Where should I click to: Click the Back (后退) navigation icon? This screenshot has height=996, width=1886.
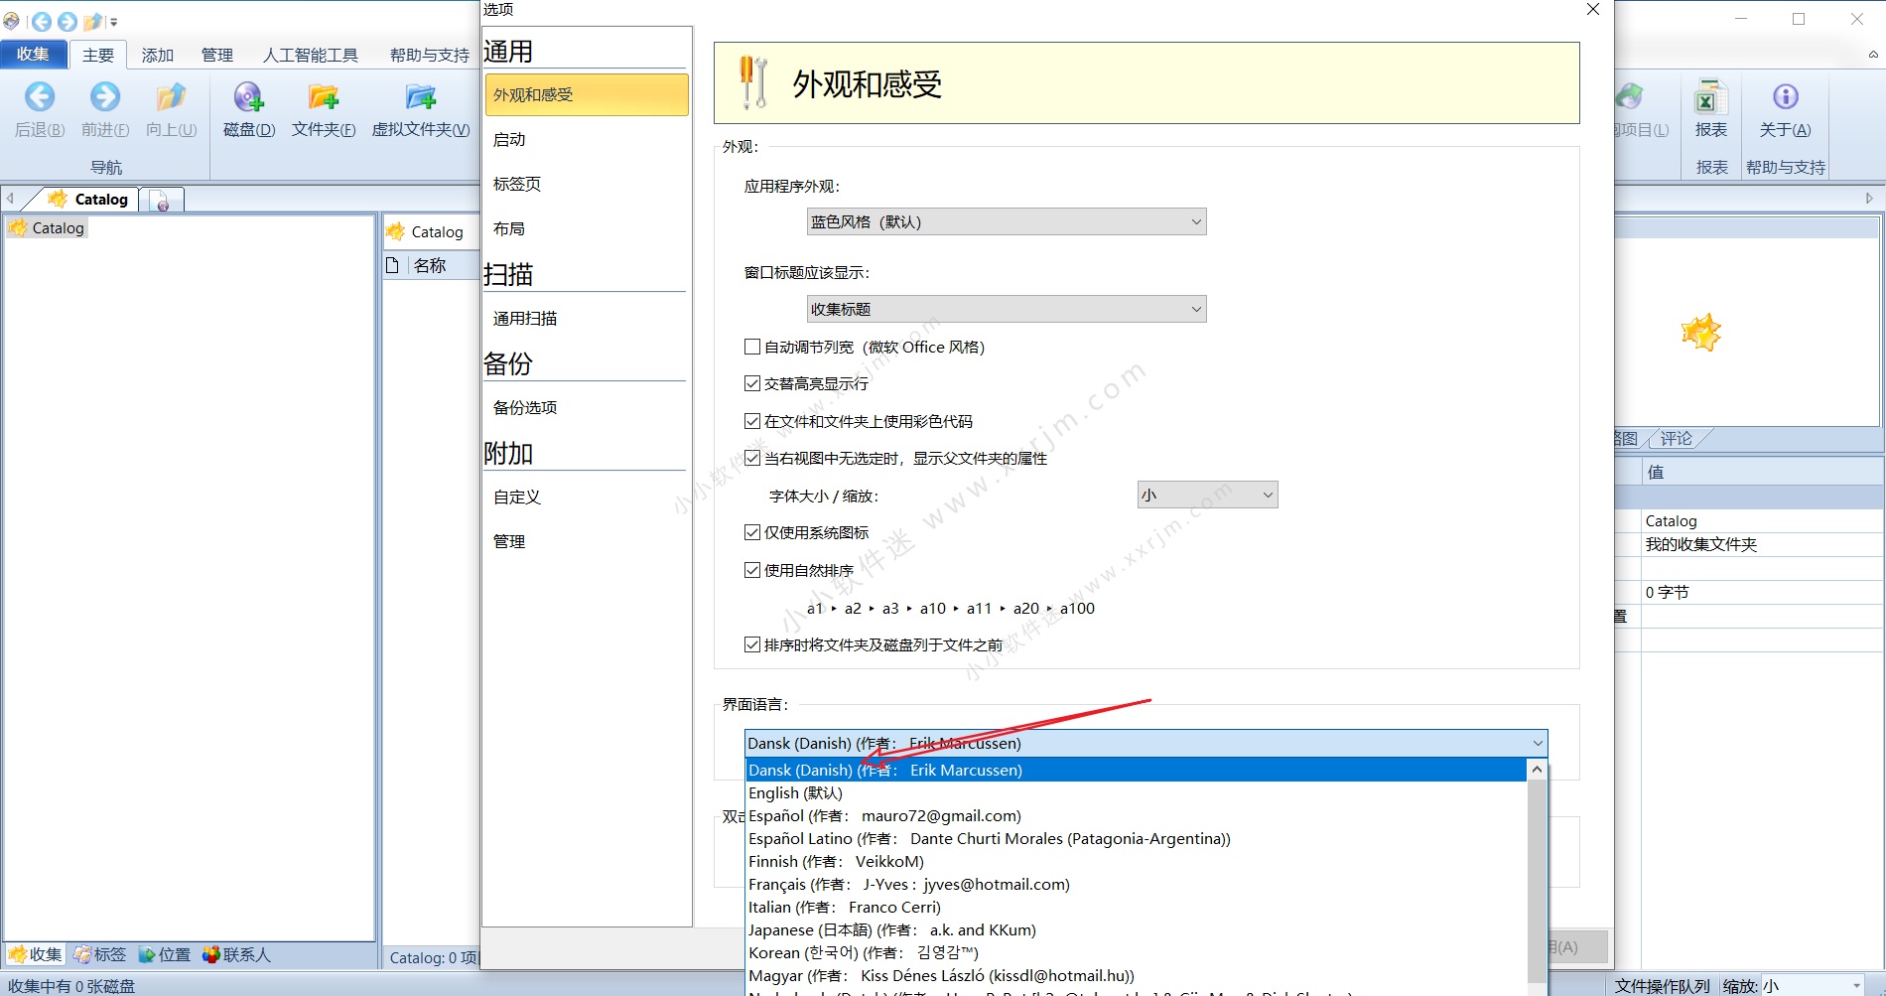pyautogui.click(x=40, y=97)
